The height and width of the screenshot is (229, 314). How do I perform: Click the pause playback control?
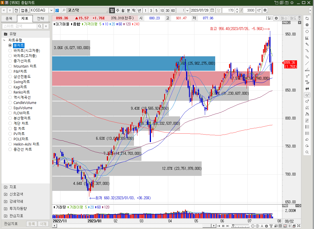223,226
